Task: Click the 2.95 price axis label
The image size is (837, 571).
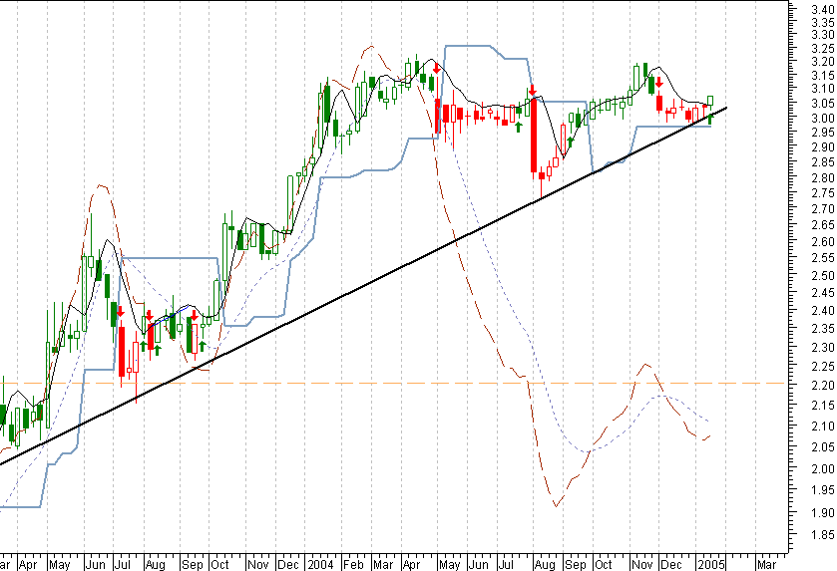Action: 823,133
